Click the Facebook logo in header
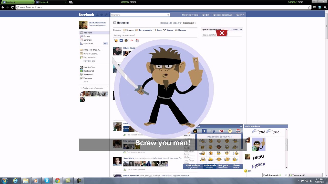 [86, 15]
